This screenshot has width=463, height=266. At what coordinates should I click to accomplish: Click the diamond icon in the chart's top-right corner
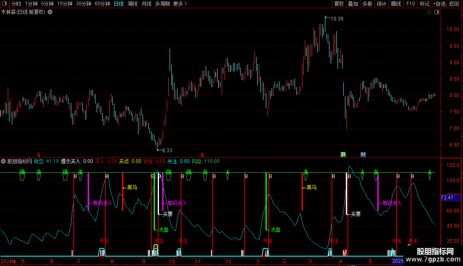[429, 12]
